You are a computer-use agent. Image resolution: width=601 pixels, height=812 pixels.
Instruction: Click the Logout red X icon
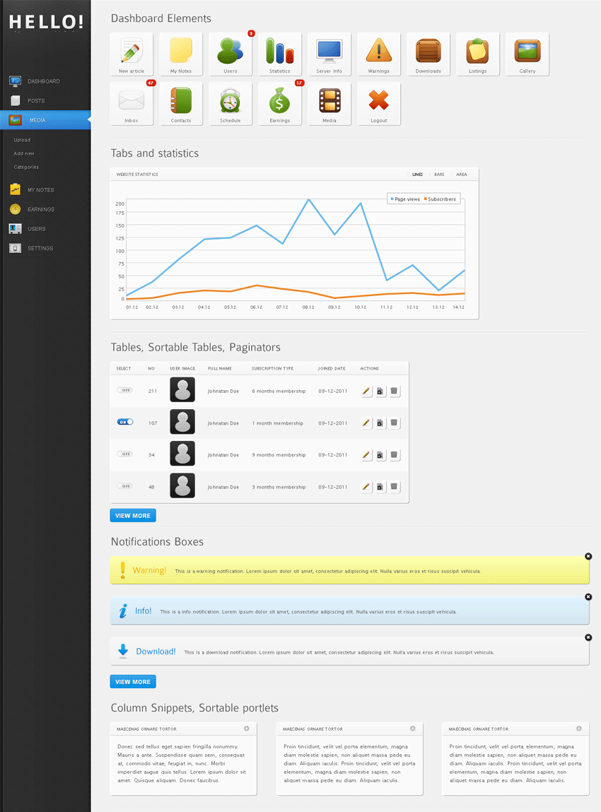(x=379, y=103)
